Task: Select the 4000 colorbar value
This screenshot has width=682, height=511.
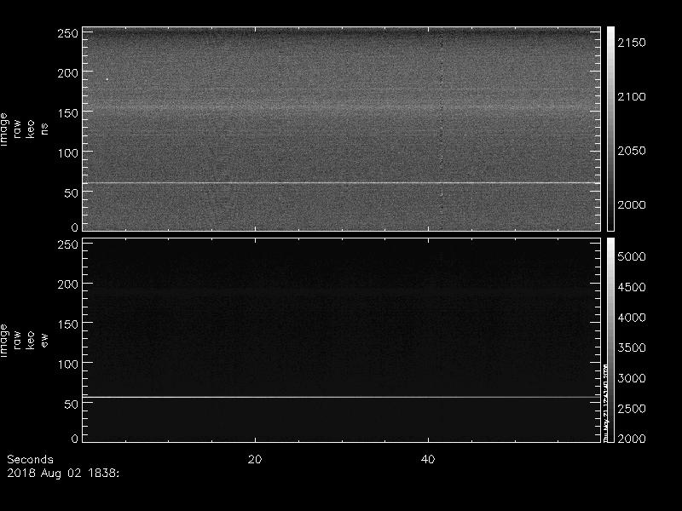Action: 632,318
